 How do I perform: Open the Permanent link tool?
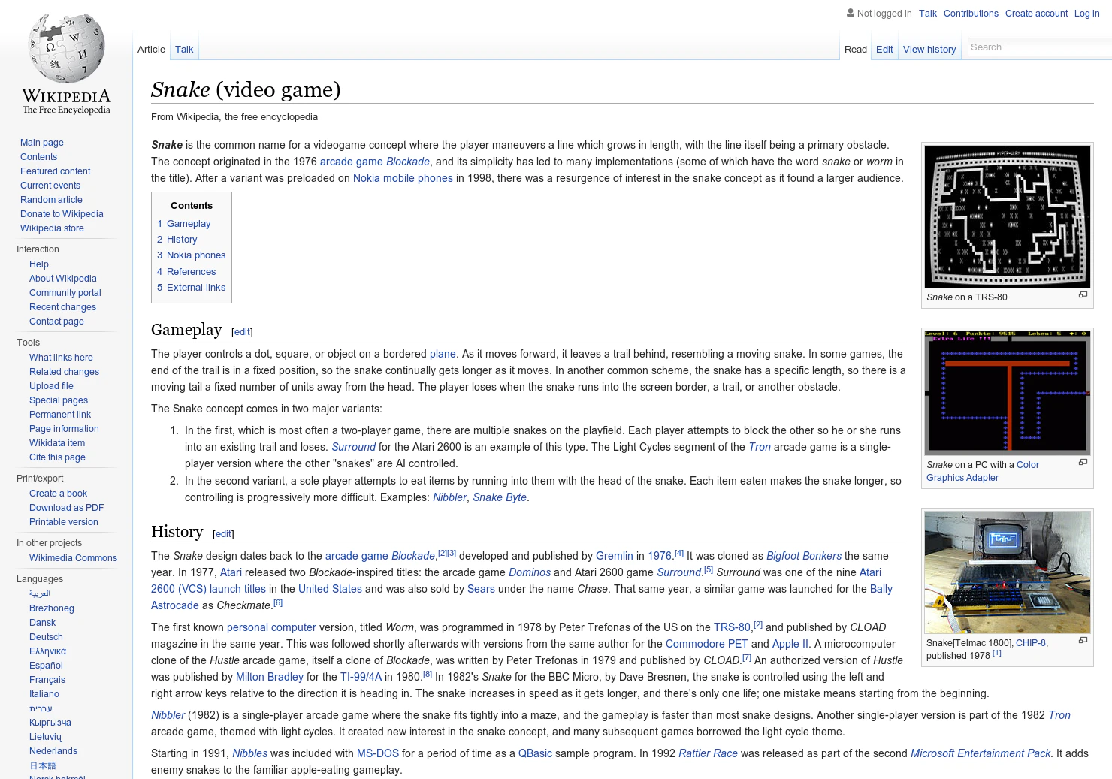pos(60,415)
